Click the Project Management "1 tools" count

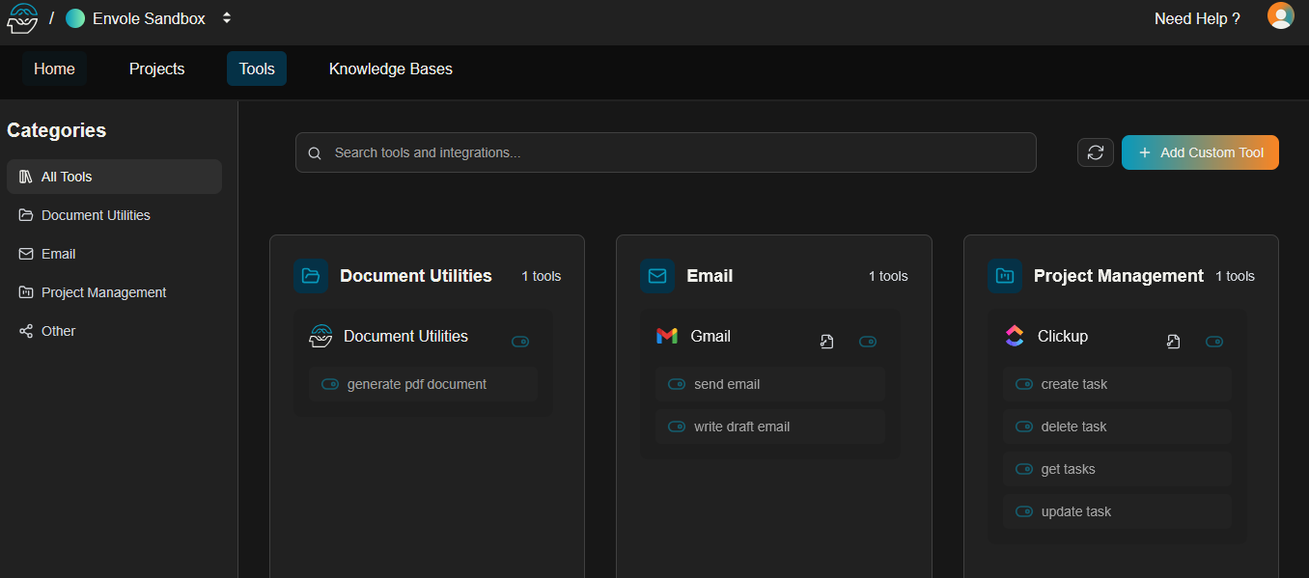pyautogui.click(x=1235, y=276)
